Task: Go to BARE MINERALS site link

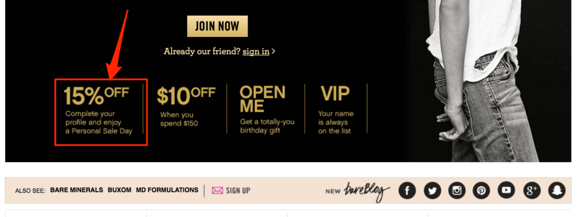Action: tap(76, 190)
